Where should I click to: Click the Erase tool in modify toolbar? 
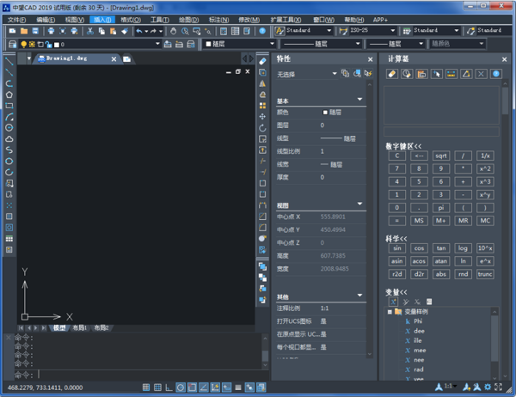[262, 61]
